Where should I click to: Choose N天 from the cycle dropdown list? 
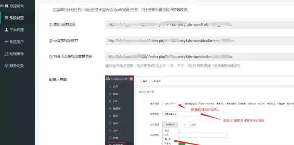coord(167,135)
